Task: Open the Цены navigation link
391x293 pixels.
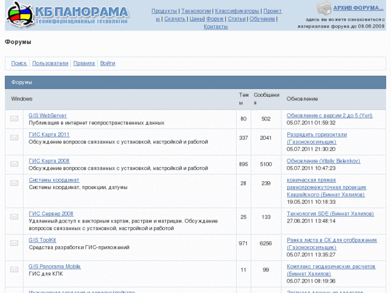Action: tap(196, 19)
